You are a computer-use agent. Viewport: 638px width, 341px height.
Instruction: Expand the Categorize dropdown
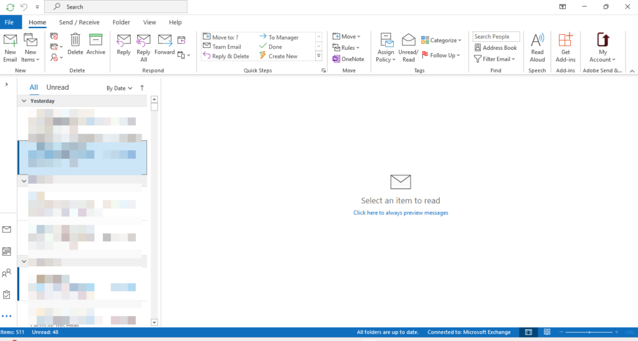(442, 41)
